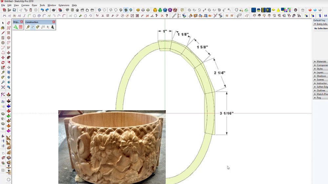
Task: Expand the Soften Edges panel
Action: click(320, 87)
